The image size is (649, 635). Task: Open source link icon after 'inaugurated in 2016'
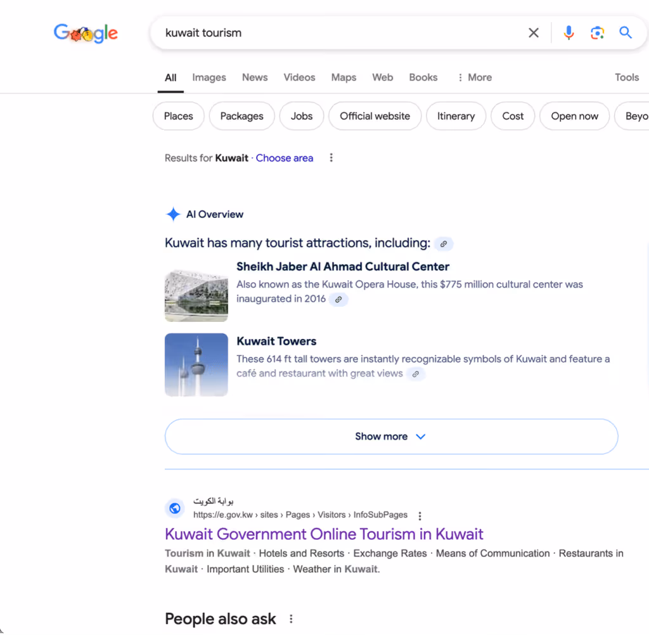point(338,299)
